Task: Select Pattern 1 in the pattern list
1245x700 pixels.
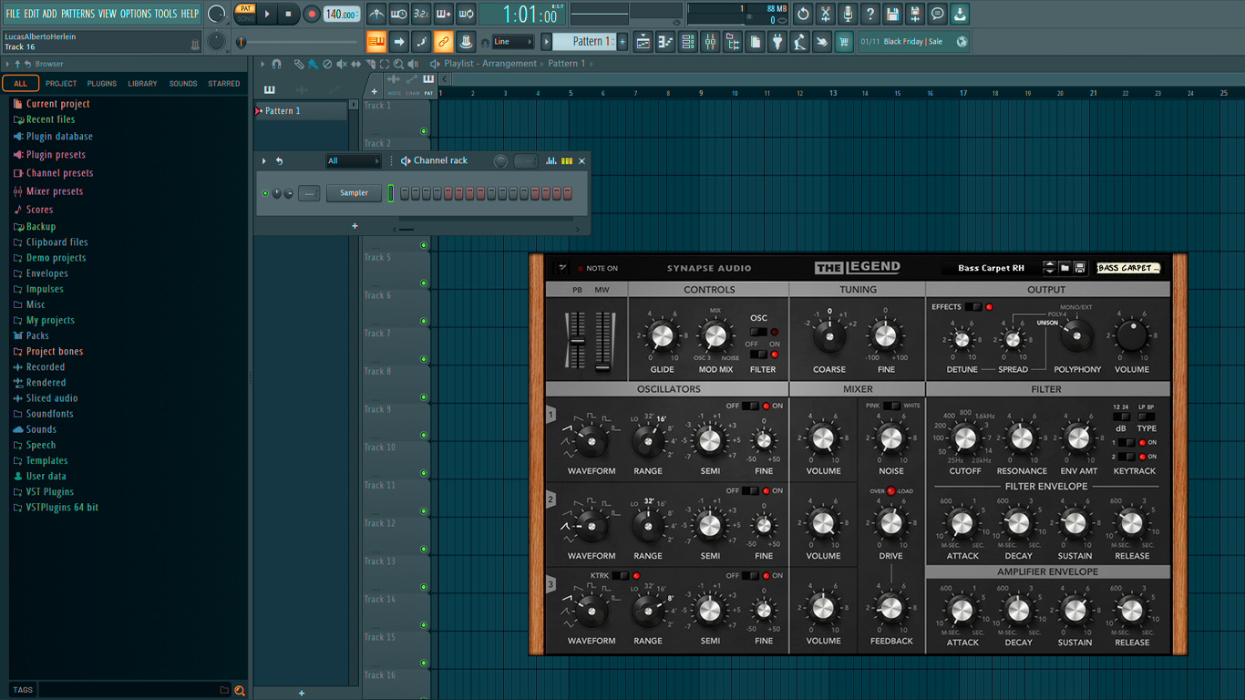Action: click(302, 111)
